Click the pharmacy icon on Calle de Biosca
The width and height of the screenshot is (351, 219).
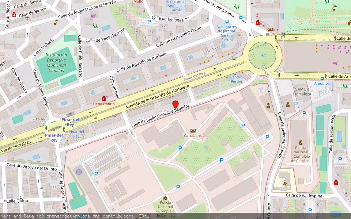[14, 15]
